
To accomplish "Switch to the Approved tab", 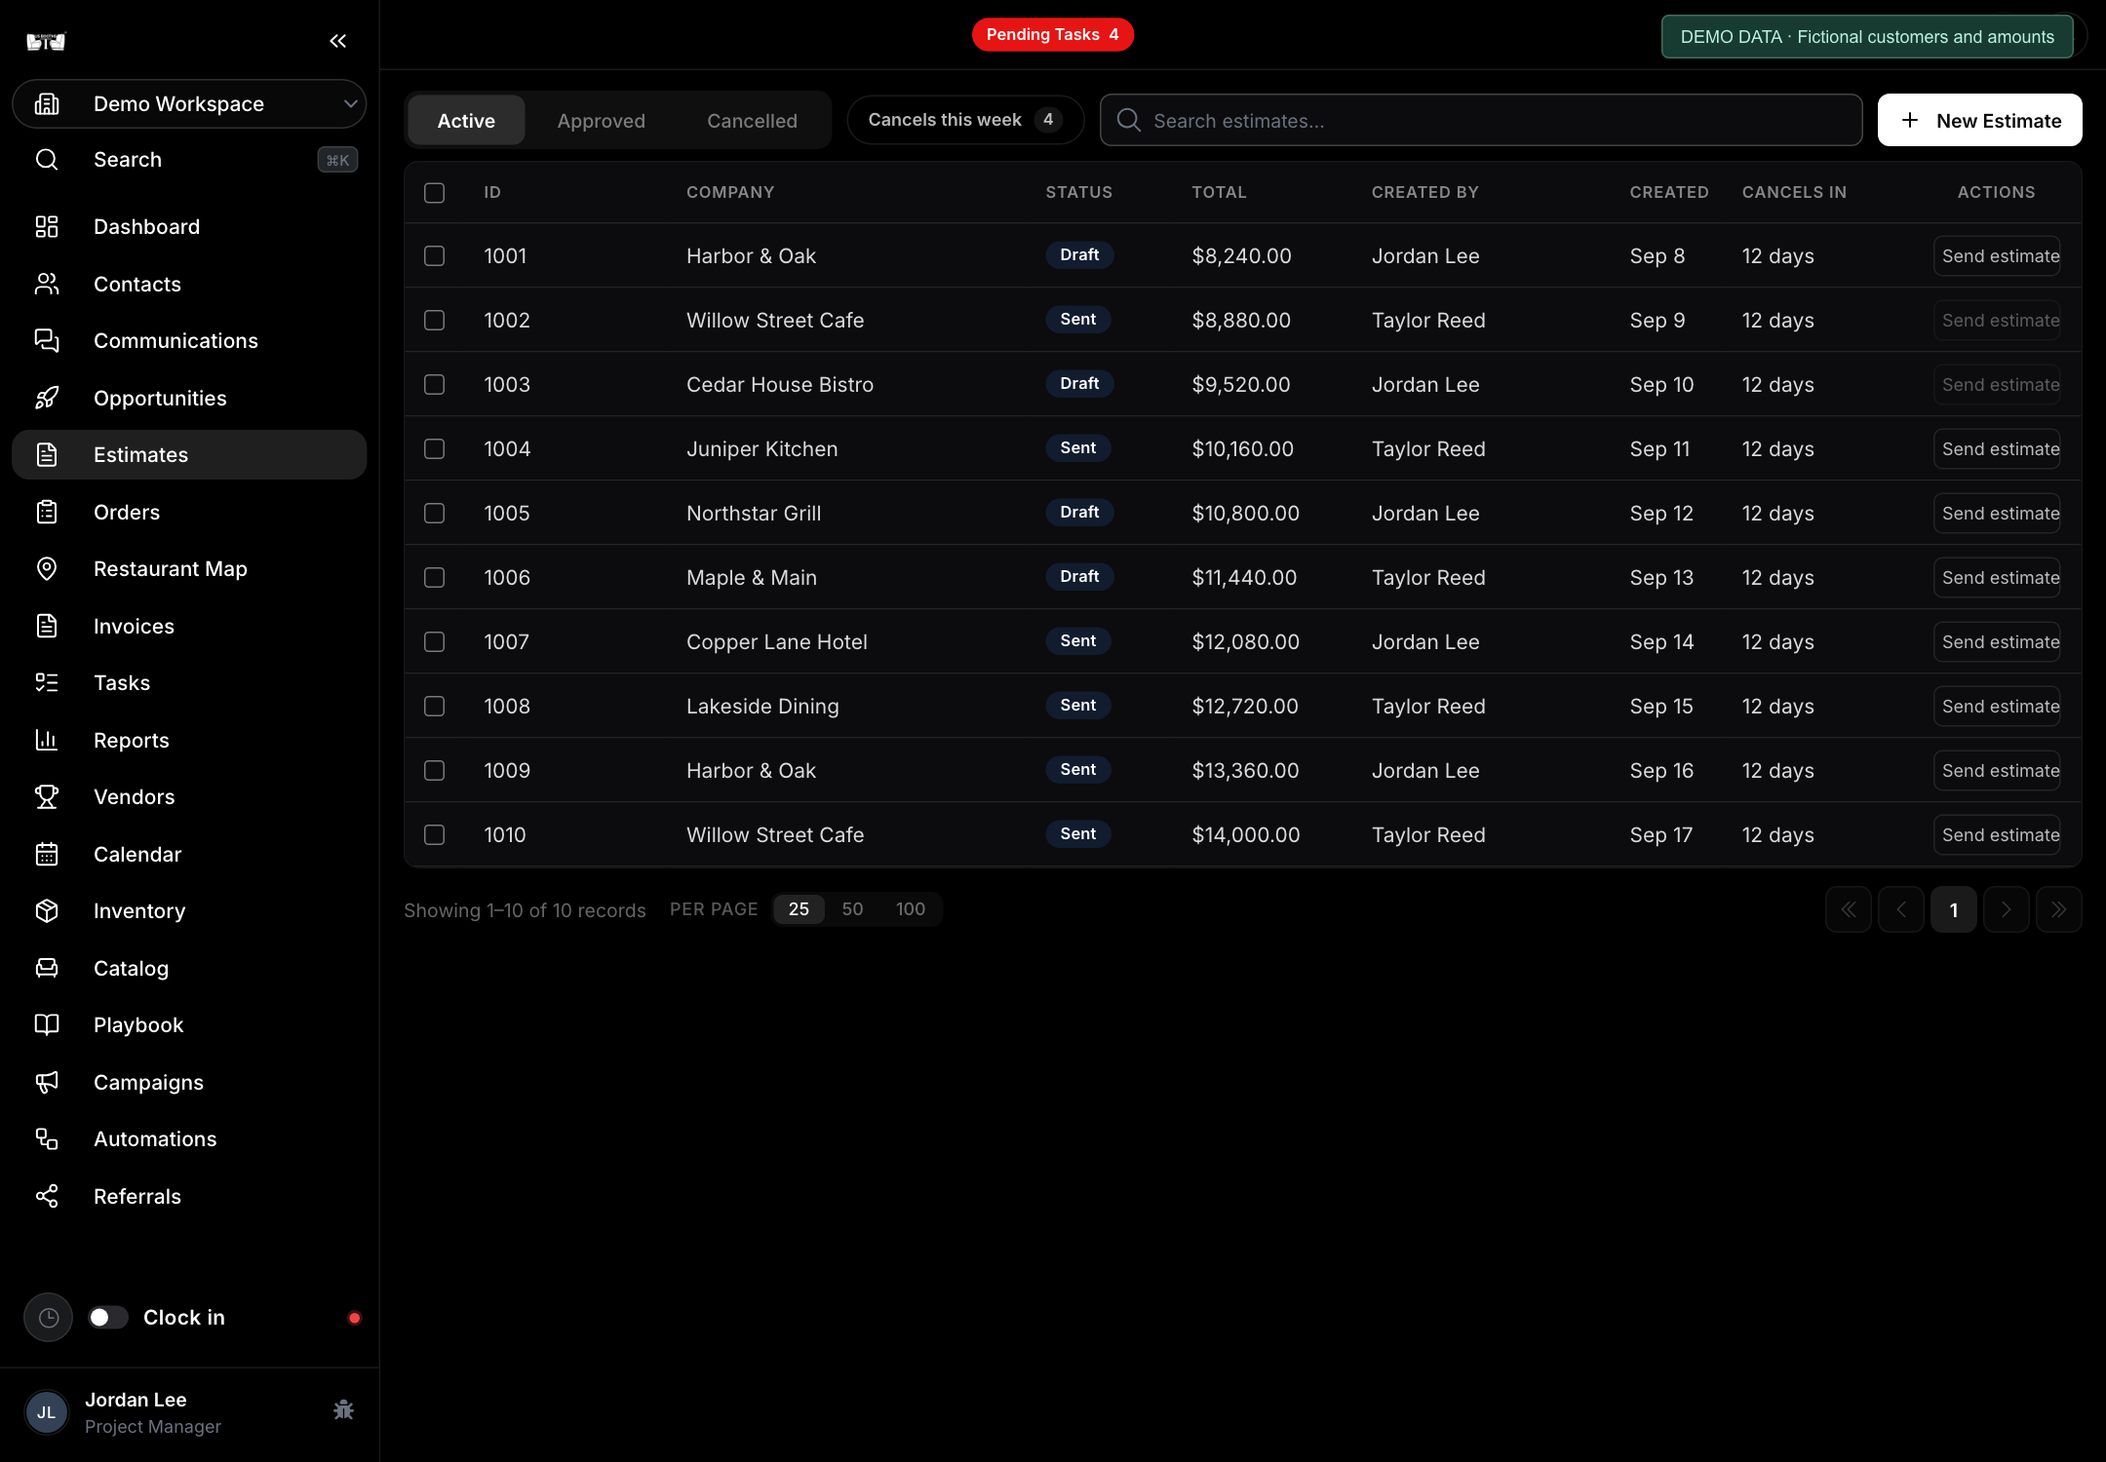I will pyautogui.click(x=602, y=121).
